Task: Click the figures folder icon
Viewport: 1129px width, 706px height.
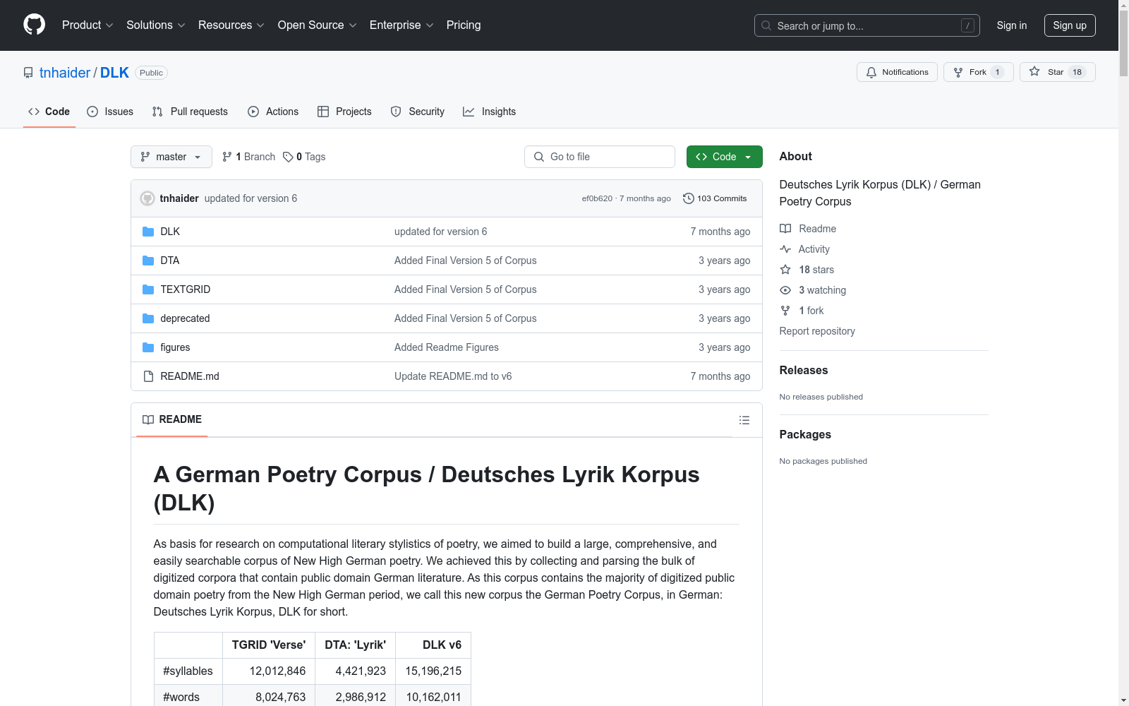Action: 148,347
